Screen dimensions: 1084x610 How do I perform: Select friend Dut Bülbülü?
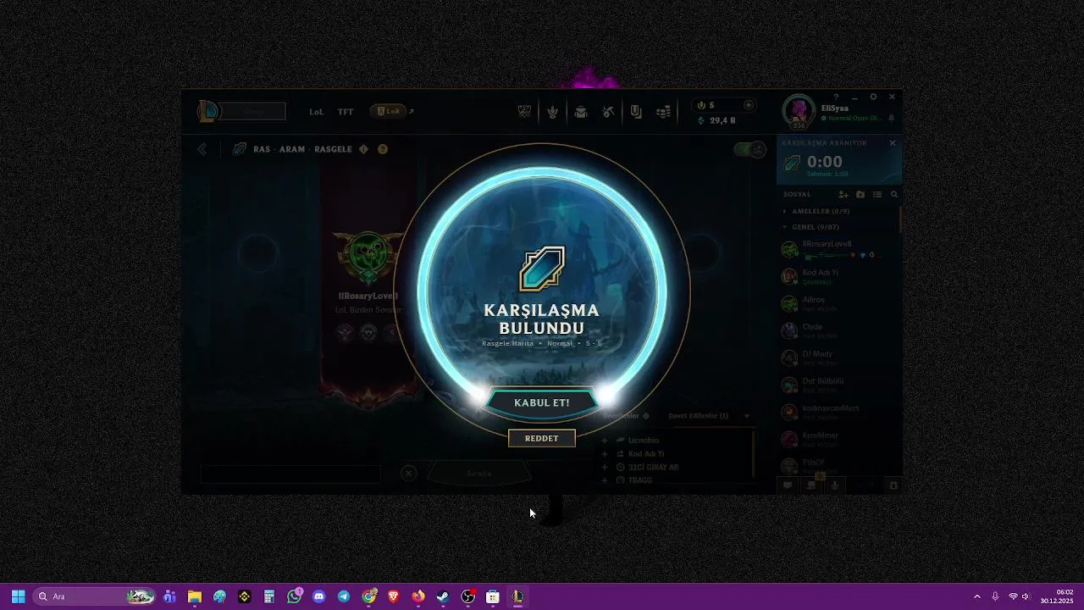pyautogui.click(x=838, y=385)
